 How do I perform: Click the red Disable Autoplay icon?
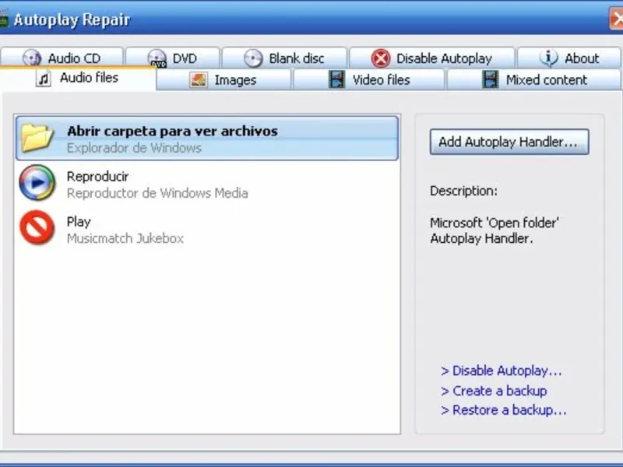click(x=381, y=58)
